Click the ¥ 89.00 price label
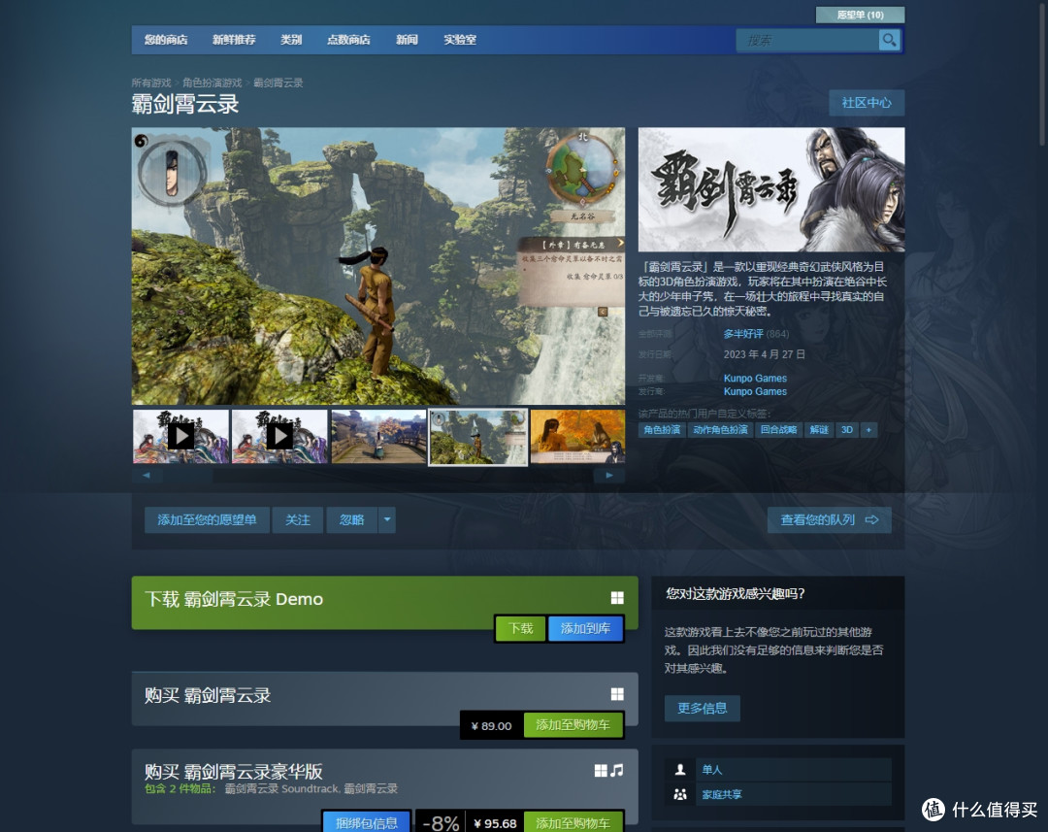 coord(491,725)
